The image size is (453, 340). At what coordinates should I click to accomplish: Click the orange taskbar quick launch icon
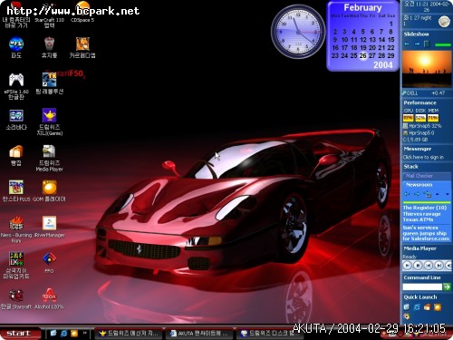point(74,334)
